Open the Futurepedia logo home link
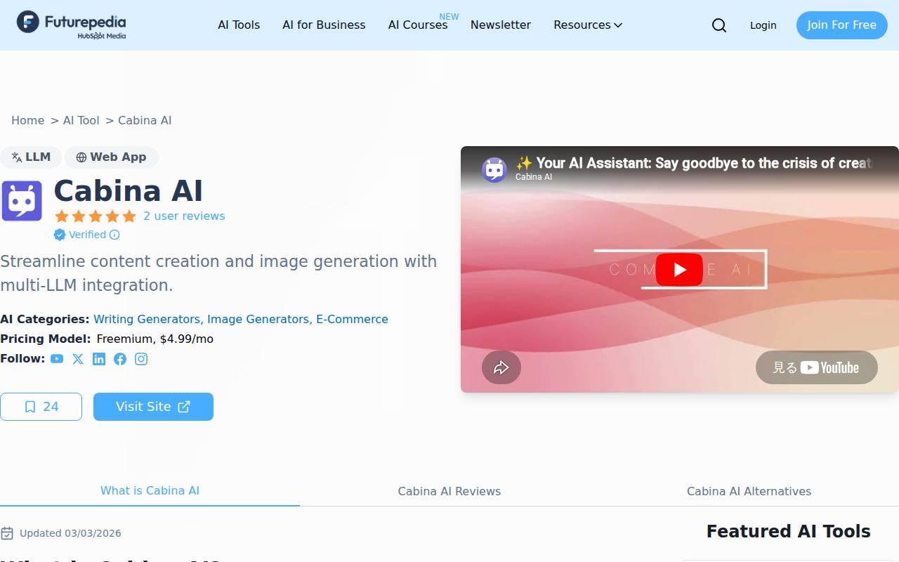 tap(72, 25)
